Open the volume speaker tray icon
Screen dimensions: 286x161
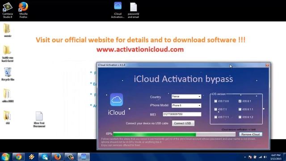[x=265, y=157]
